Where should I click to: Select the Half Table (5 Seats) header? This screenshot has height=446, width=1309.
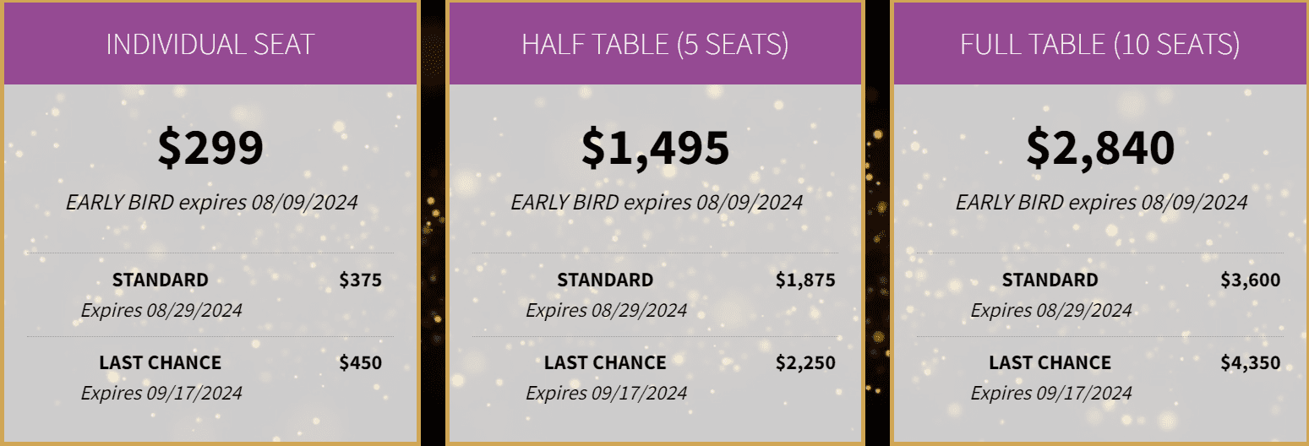tap(655, 44)
